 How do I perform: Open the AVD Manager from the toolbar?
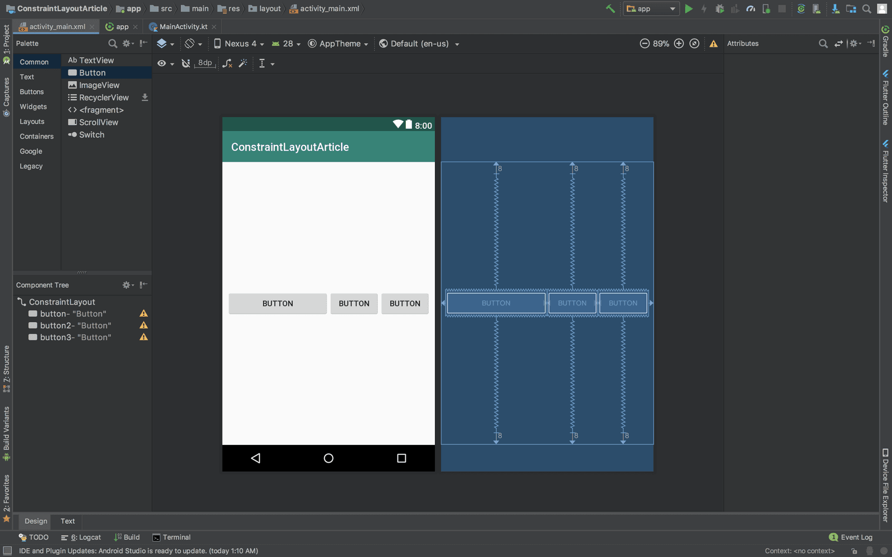tap(815, 9)
